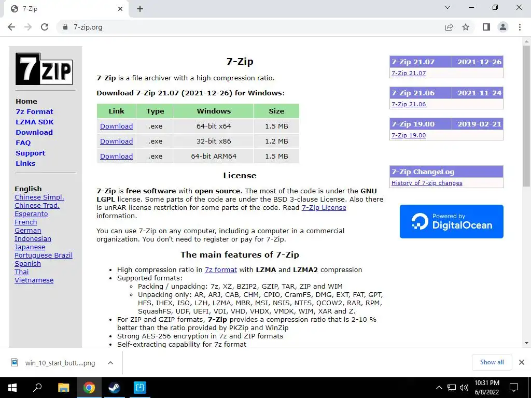Open the blue downloader app in taskbar
This screenshot has width=531, height=398.
(x=139, y=388)
